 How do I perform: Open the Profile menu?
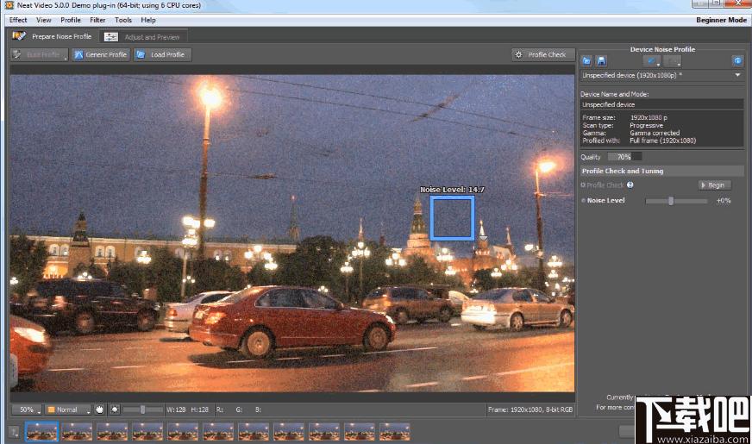(71, 20)
